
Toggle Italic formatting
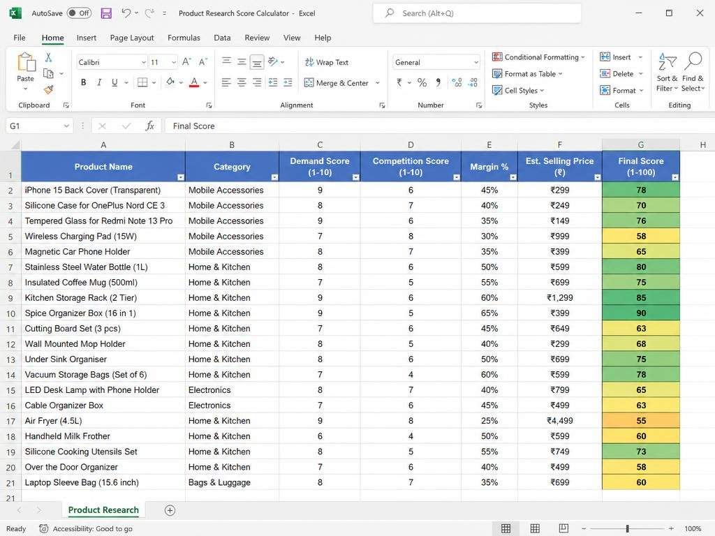tap(99, 82)
